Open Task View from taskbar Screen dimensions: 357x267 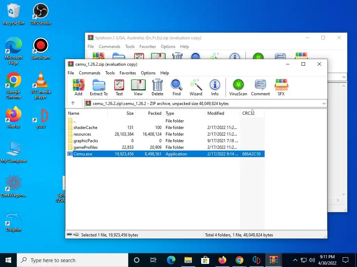(x=153, y=260)
